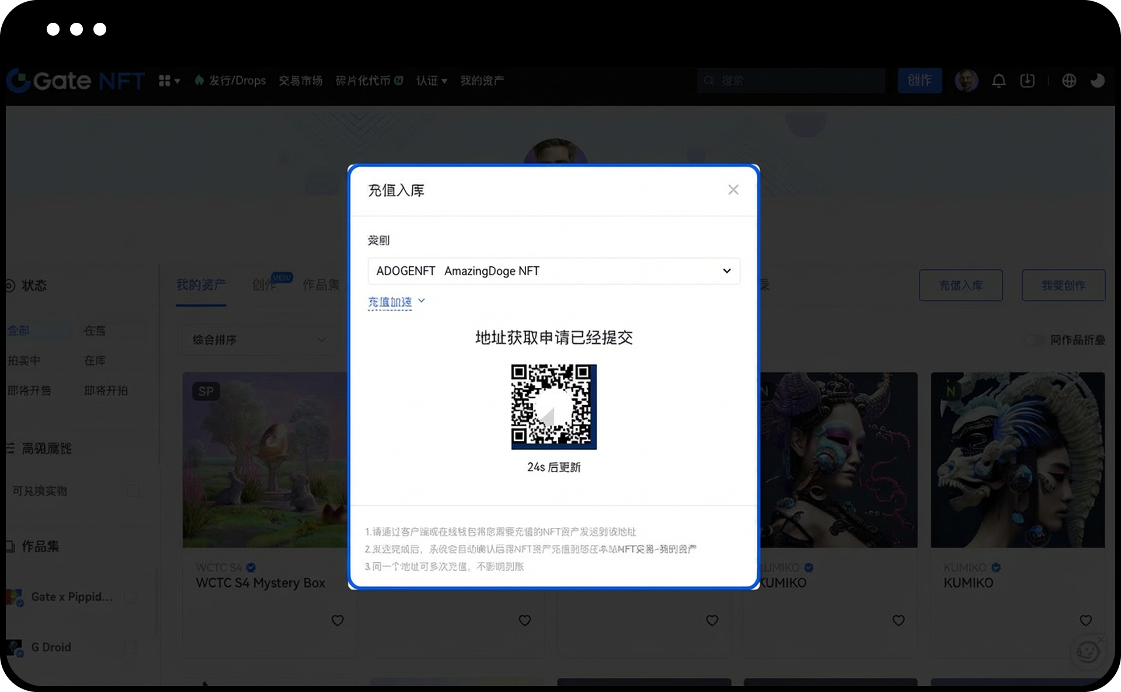Toggle dark mode with the moon icon

[x=1098, y=80]
